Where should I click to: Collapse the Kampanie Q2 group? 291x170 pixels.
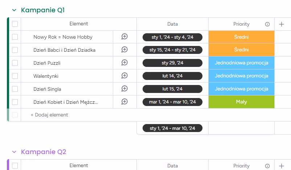point(14,152)
